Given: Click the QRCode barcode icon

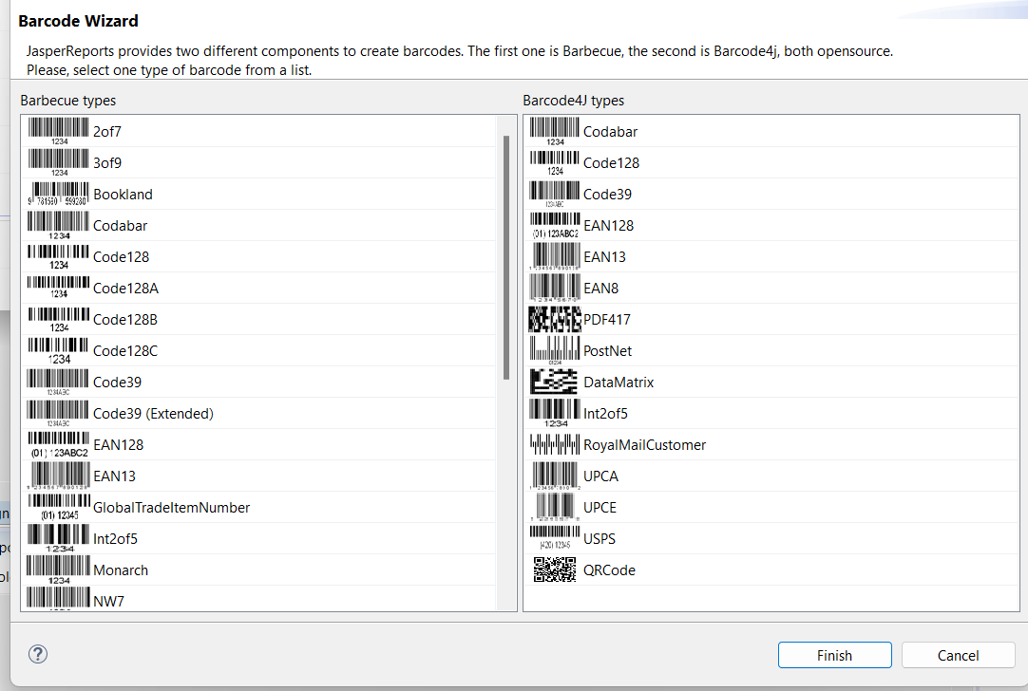Looking at the screenshot, I should [x=555, y=570].
